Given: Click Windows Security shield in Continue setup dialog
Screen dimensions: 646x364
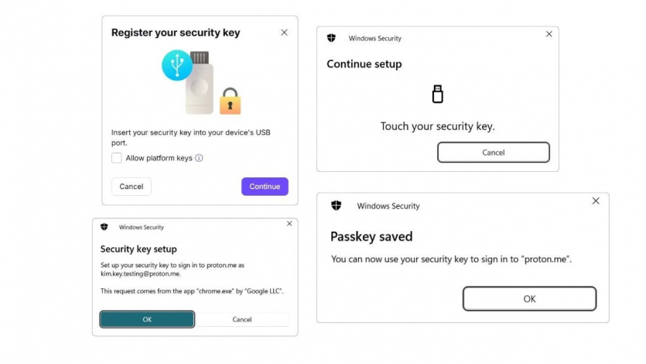Looking at the screenshot, I should click(332, 38).
